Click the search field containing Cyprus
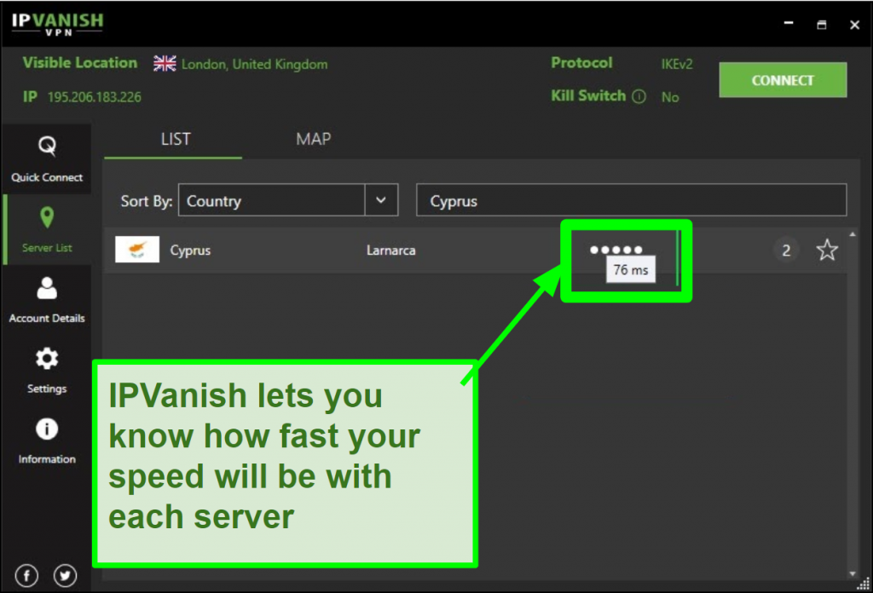873x593 pixels. point(632,200)
